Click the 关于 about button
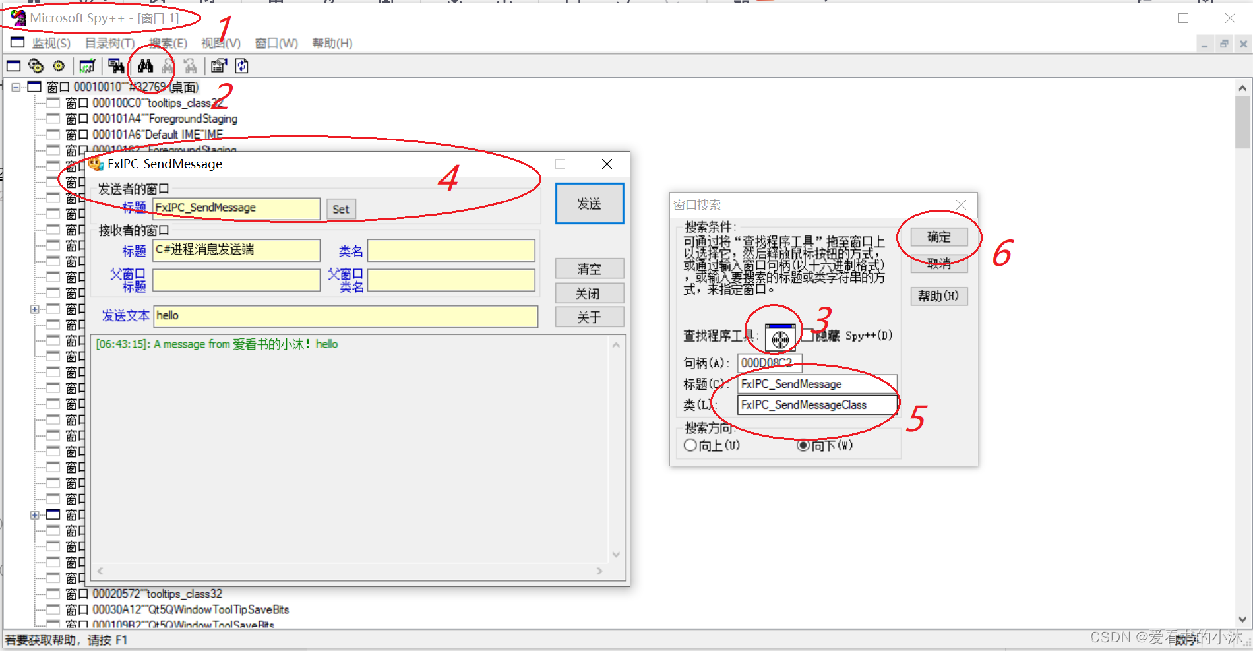The height and width of the screenshot is (651, 1253). coord(590,317)
